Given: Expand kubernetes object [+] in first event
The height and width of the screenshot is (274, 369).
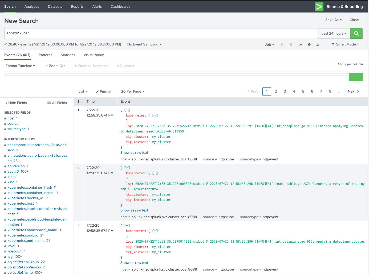Looking at the screenshot, I should coord(155,115).
